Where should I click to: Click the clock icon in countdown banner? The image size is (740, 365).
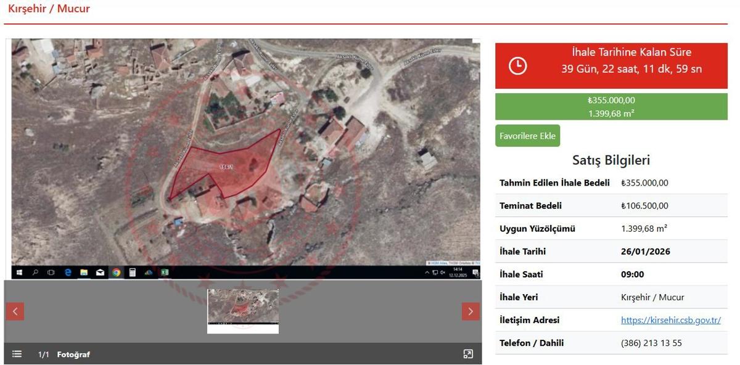(x=517, y=65)
